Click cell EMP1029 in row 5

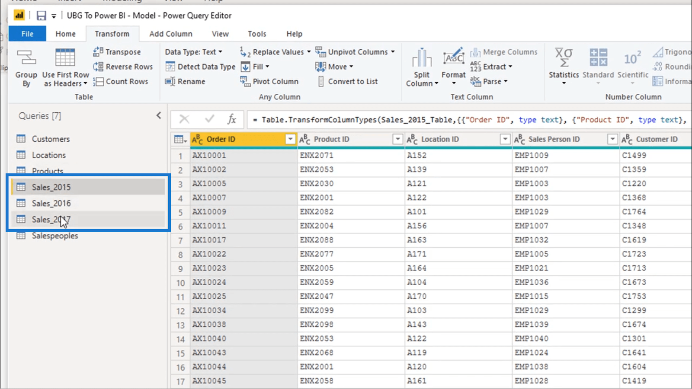click(566, 212)
